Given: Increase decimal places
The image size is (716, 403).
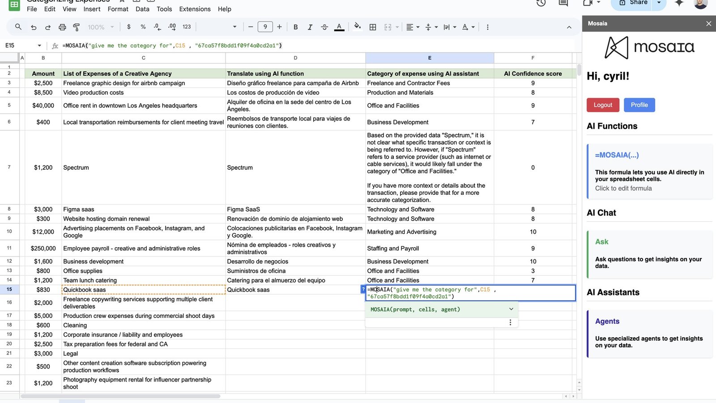Looking at the screenshot, I should pos(172,27).
